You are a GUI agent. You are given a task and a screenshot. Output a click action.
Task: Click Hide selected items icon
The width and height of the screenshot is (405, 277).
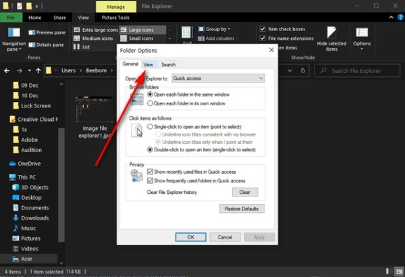[331, 39]
